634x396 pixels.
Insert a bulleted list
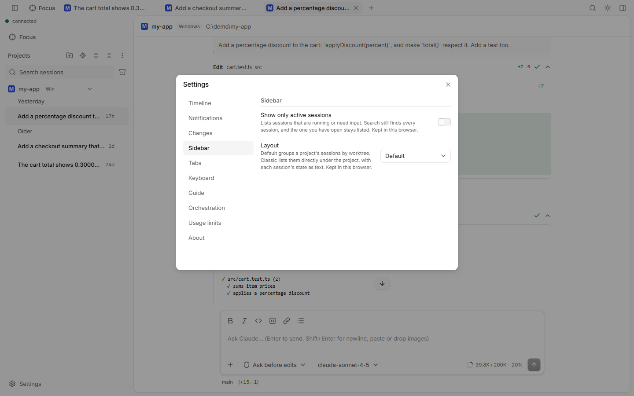[301, 321]
